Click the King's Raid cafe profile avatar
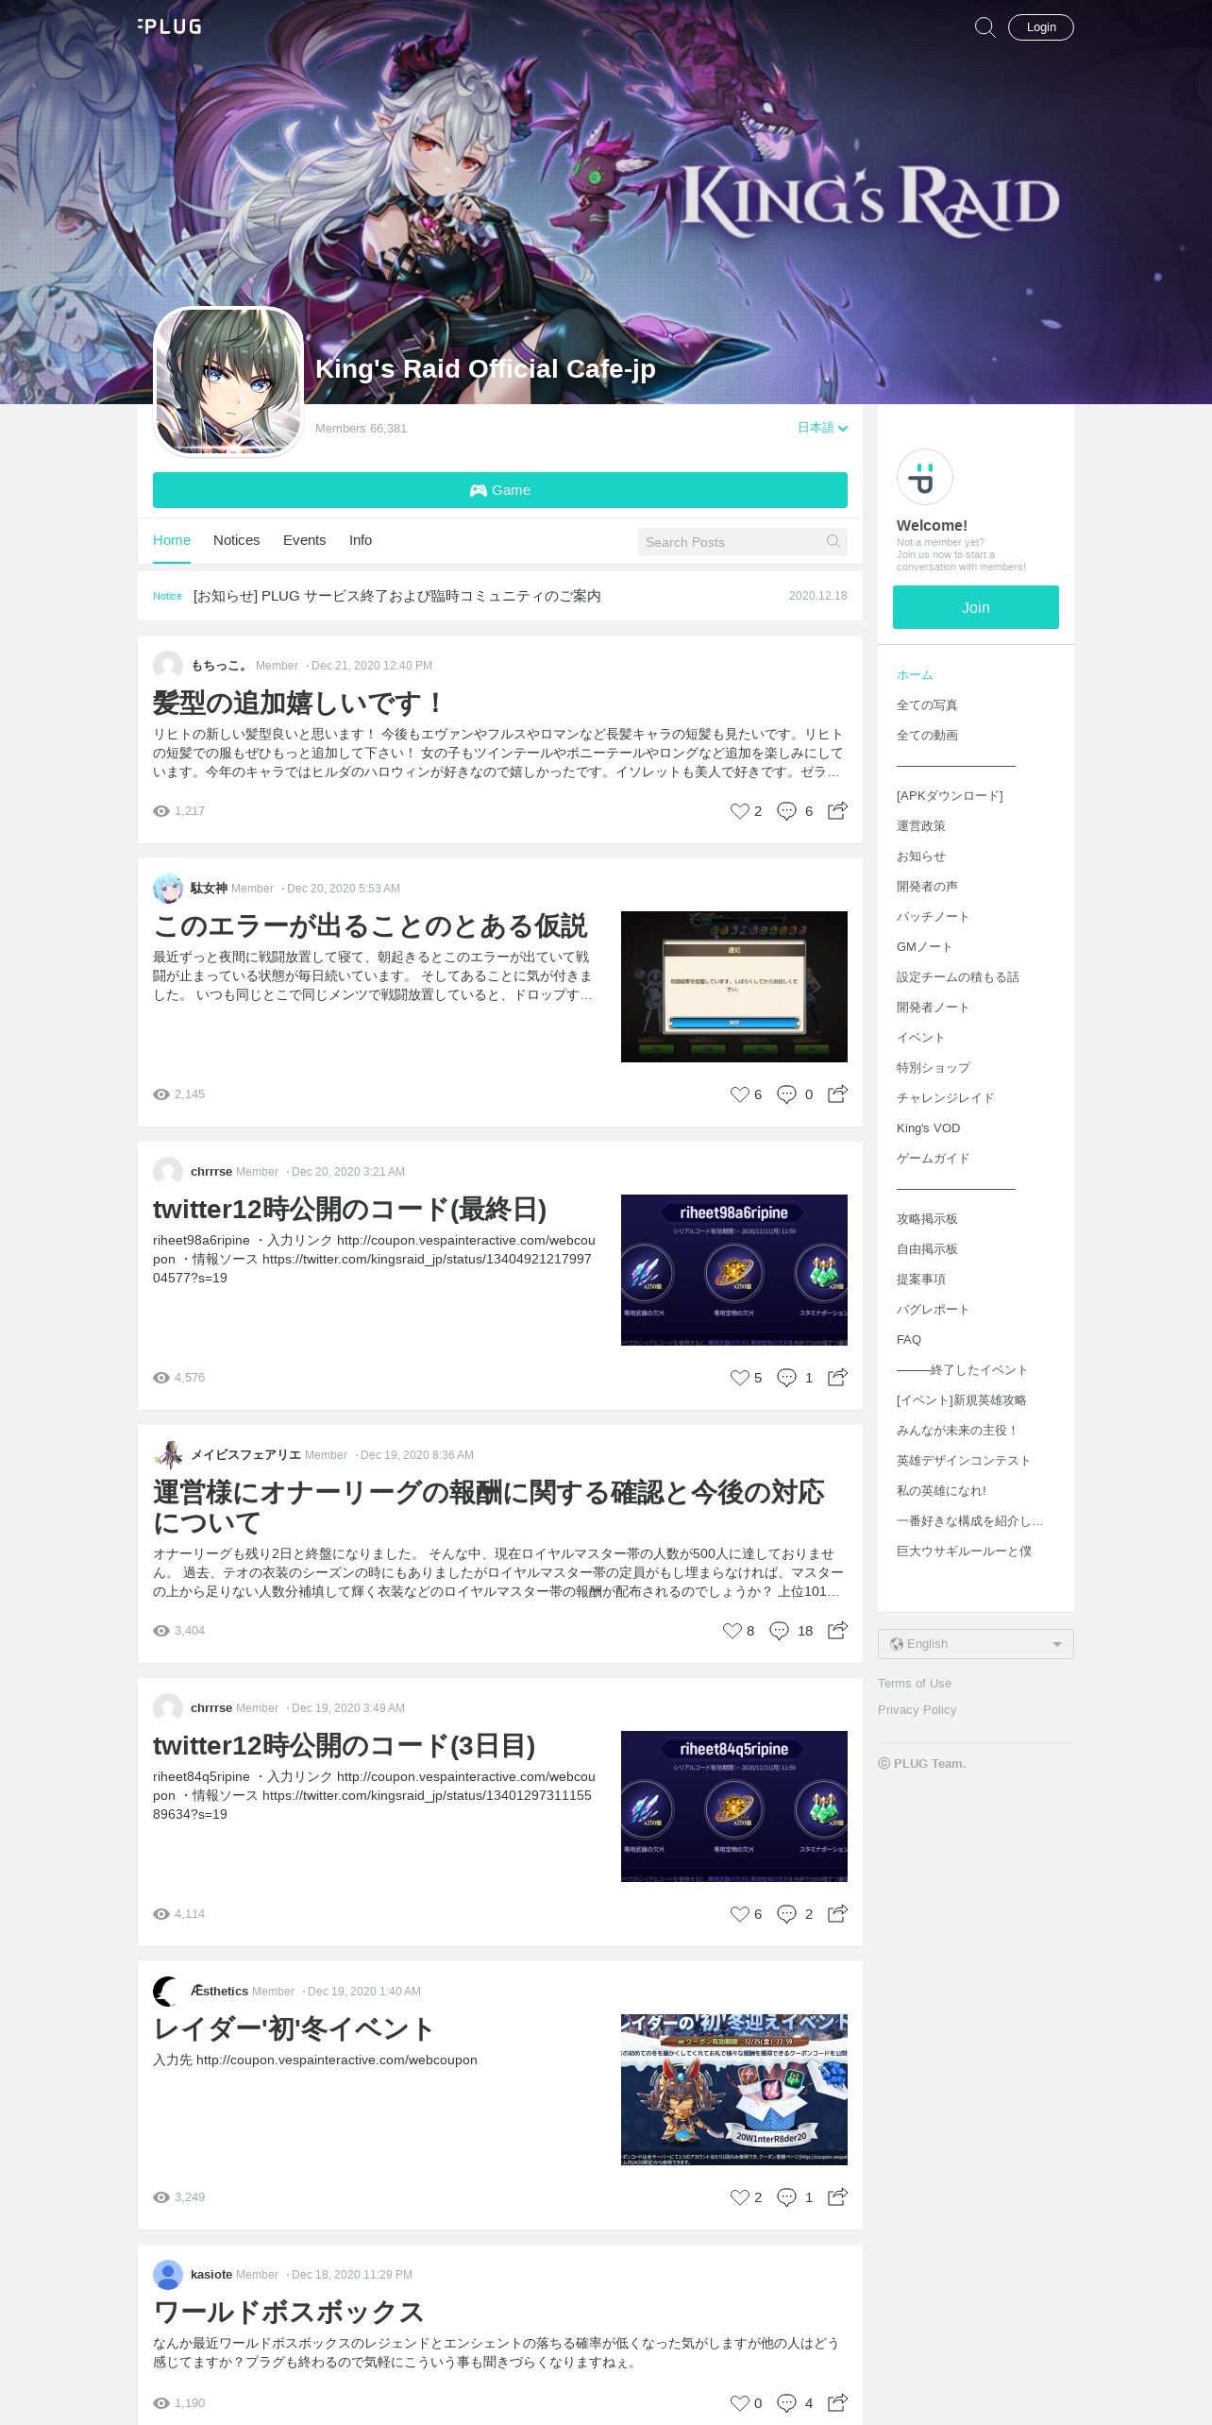The height and width of the screenshot is (2425, 1212). pos(228,382)
